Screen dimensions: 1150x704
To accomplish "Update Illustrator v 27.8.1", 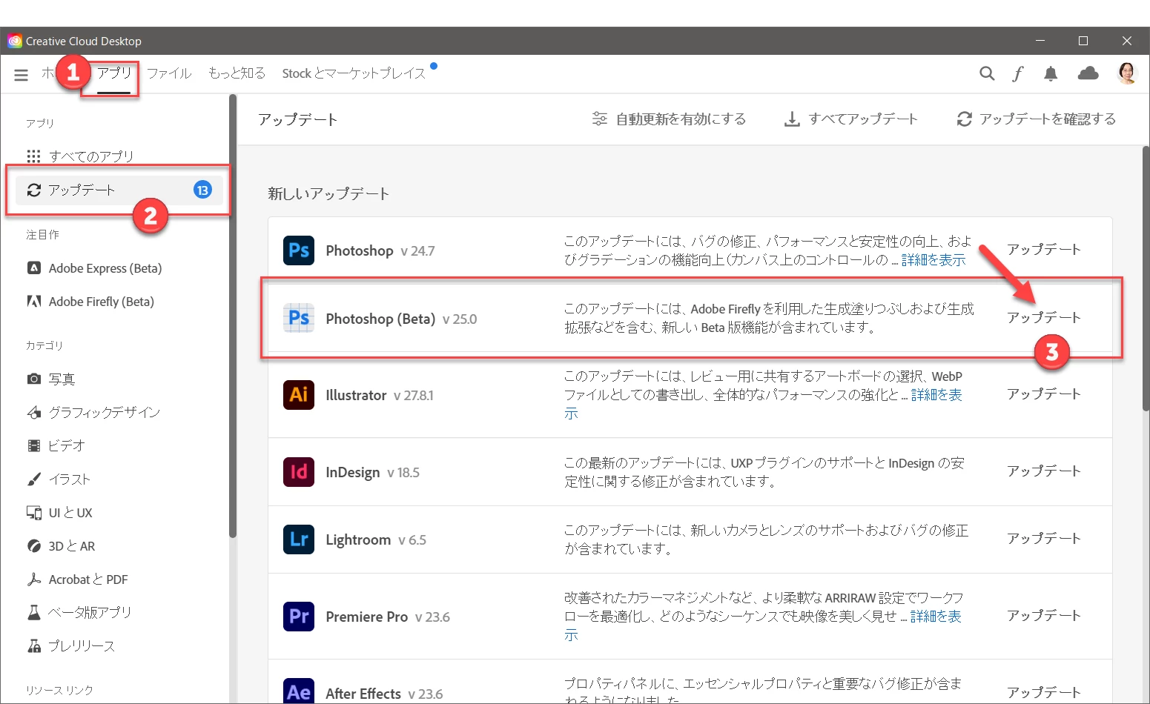I will point(1044,393).
